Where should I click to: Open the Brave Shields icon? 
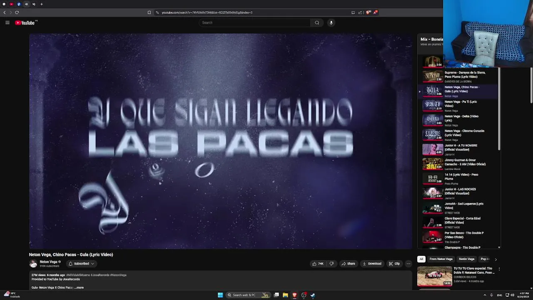pos(368,12)
